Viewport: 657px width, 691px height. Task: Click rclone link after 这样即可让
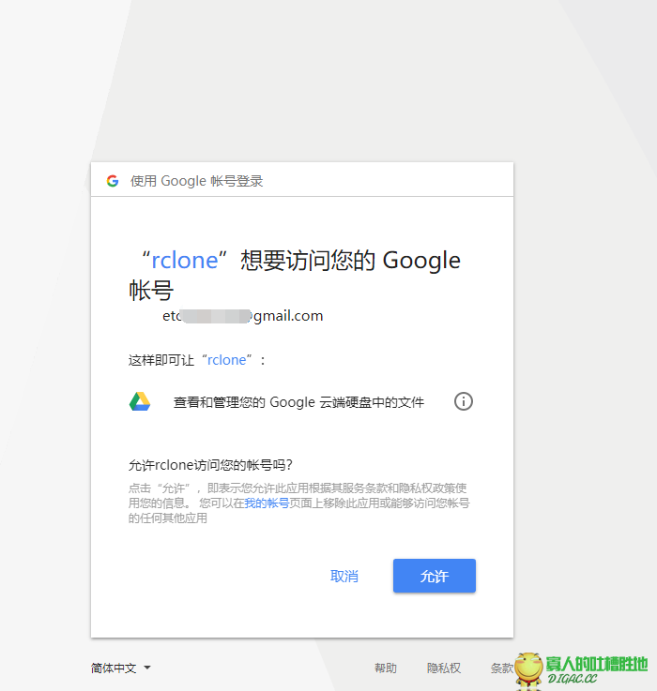pos(227,360)
